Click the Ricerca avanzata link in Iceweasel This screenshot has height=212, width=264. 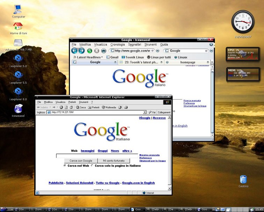[192, 101]
